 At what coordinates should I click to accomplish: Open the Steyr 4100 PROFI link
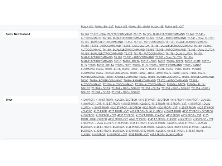click(87, 100)
